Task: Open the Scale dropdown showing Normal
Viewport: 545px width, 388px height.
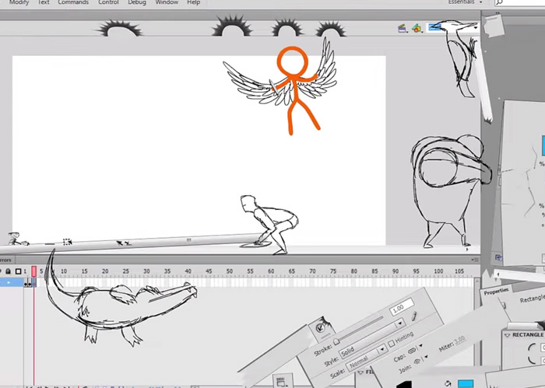Action: point(367,359)
